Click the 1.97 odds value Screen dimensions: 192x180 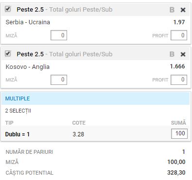click(x=179, y=22)
